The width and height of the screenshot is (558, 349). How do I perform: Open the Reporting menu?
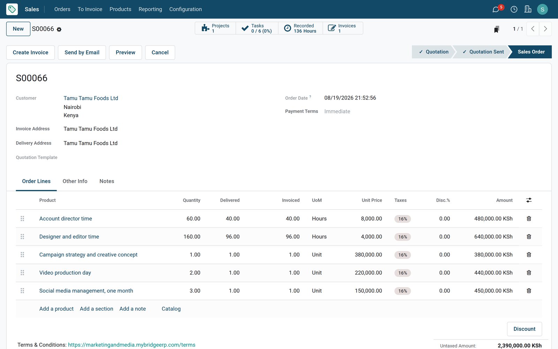[150, 9]
